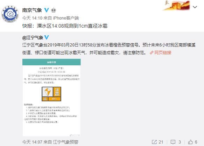This screenshot has width=204, height=146.
Task: Like the post with thumbs-up icon
Action: coord(190,142)
